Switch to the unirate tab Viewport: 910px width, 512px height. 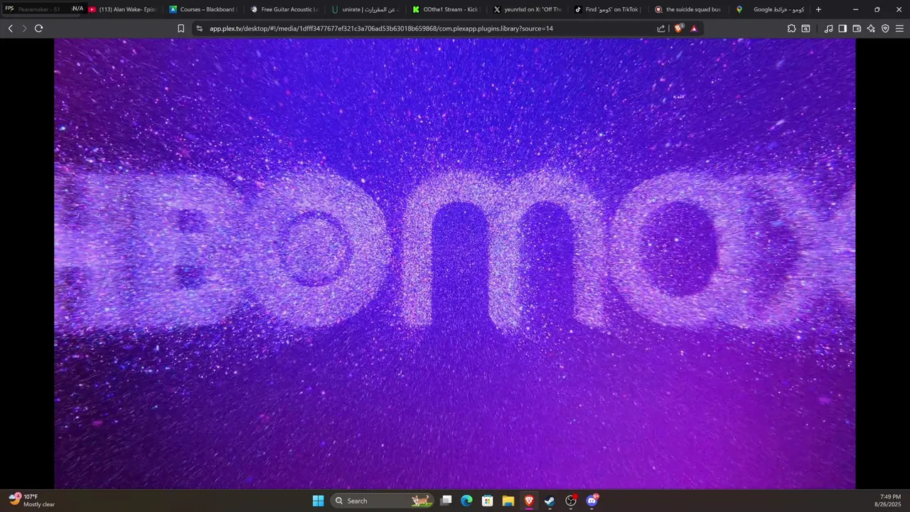click(366, 9)
